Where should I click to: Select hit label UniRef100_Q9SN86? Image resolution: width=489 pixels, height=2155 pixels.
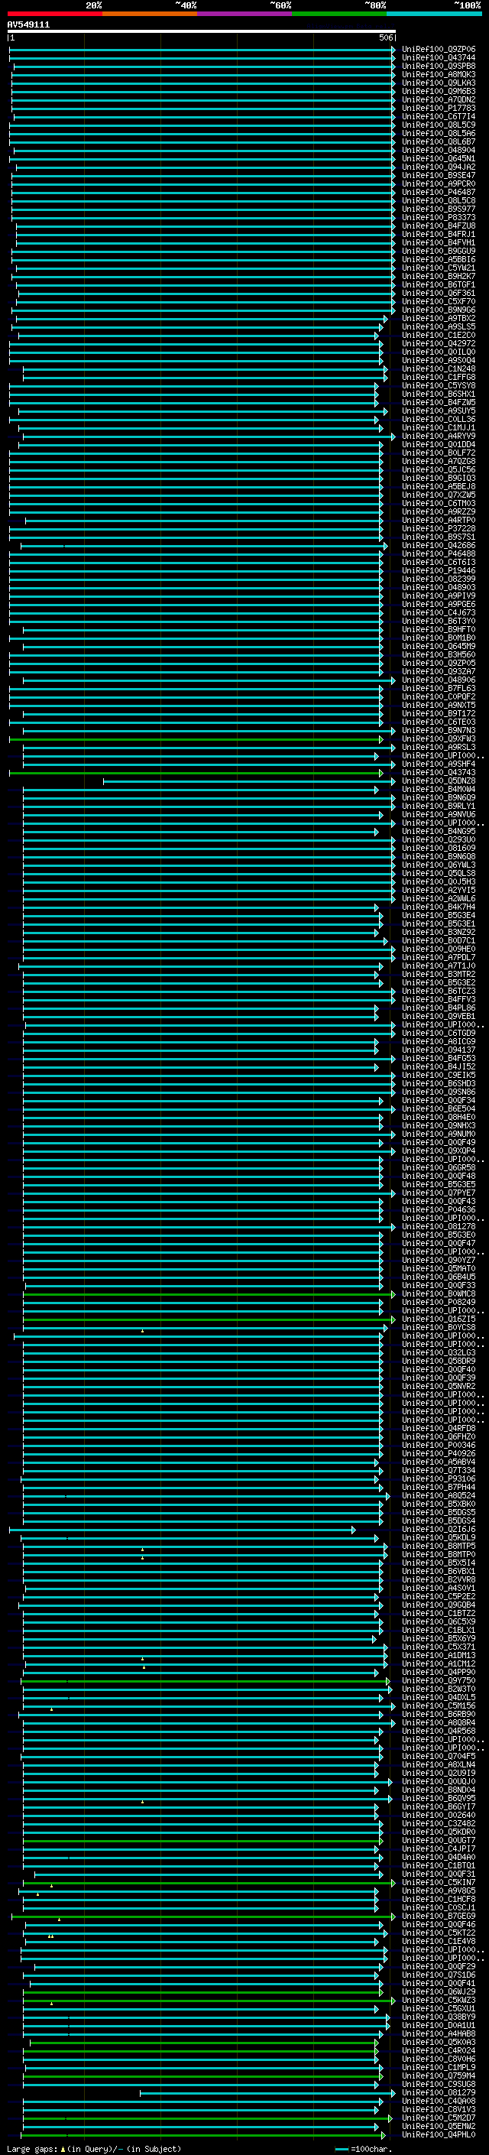(x=439, y=1092)
